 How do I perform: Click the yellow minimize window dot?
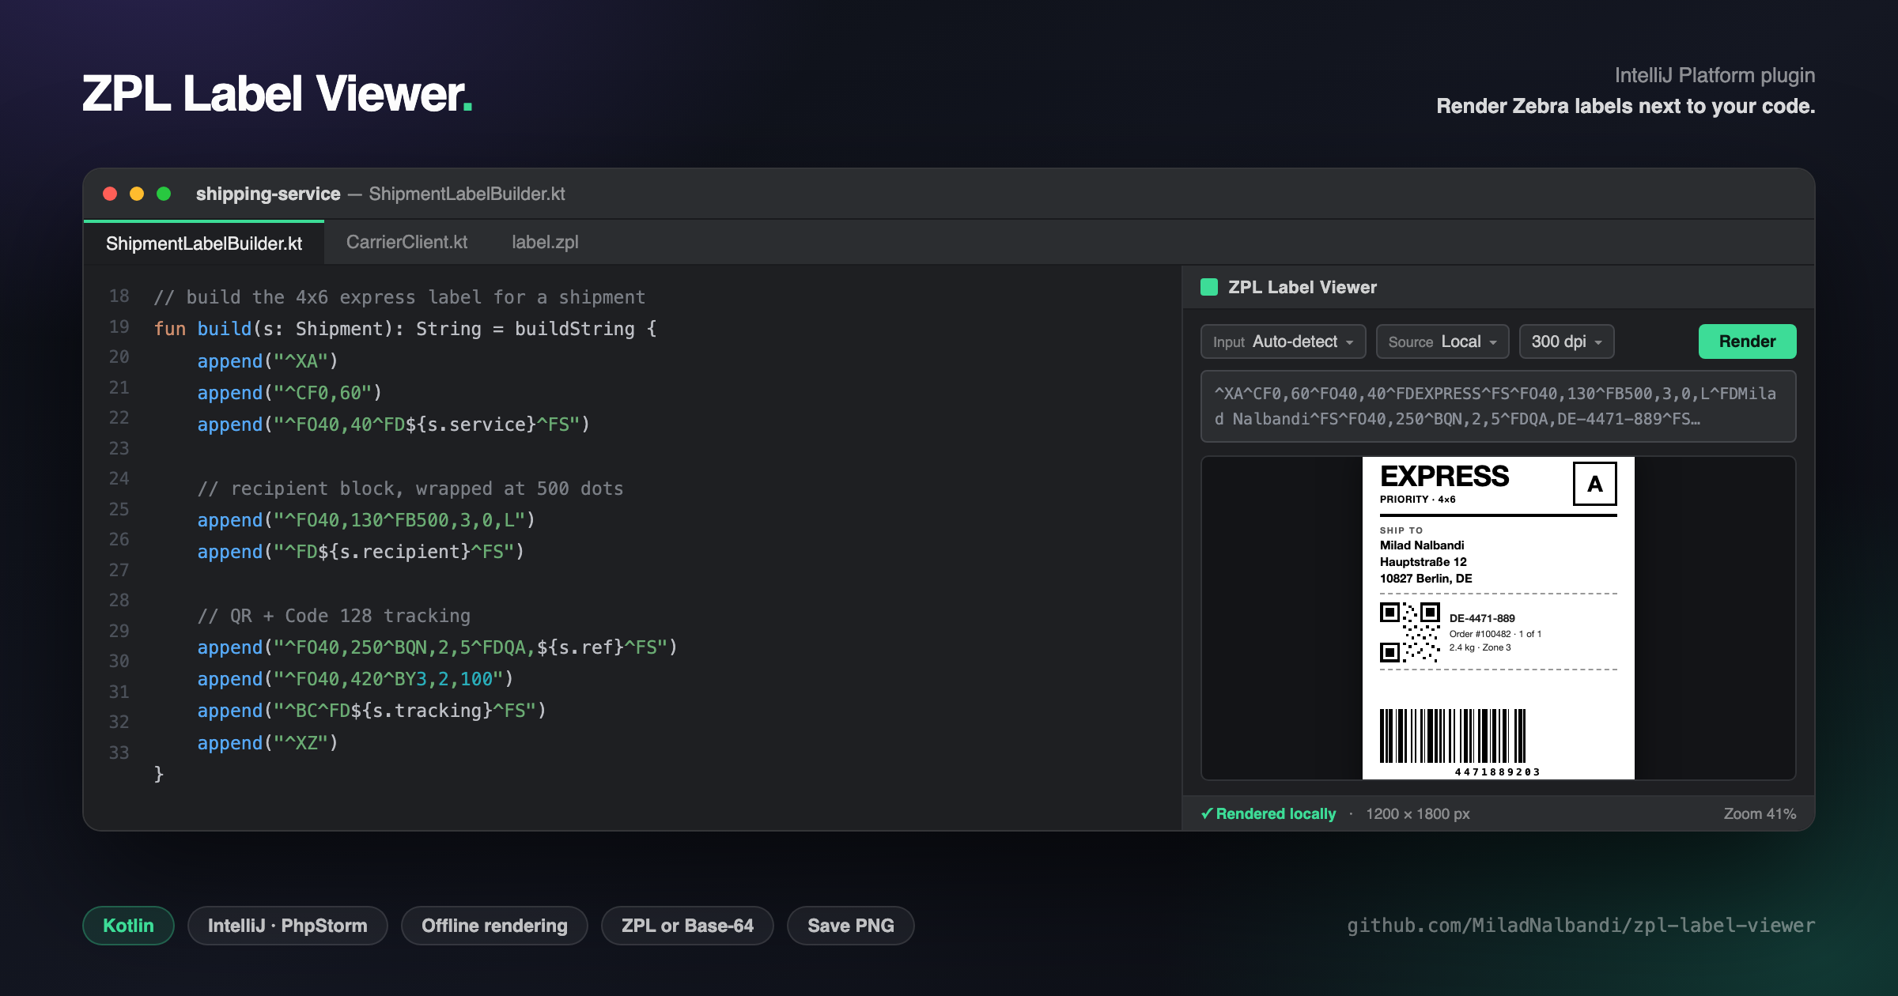137,194
